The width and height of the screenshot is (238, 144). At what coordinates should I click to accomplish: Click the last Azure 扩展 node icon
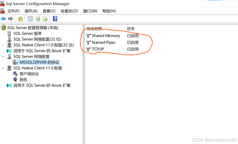click(x=9, y=85)
